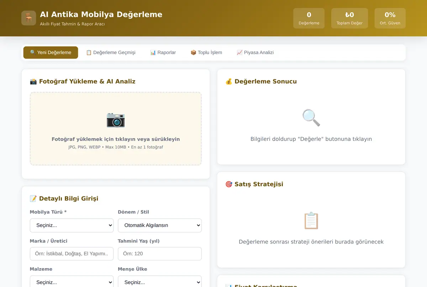Screen dimensions: 427x287
Task: Open the Malzeme dropdown
Action: coord(72,282)
